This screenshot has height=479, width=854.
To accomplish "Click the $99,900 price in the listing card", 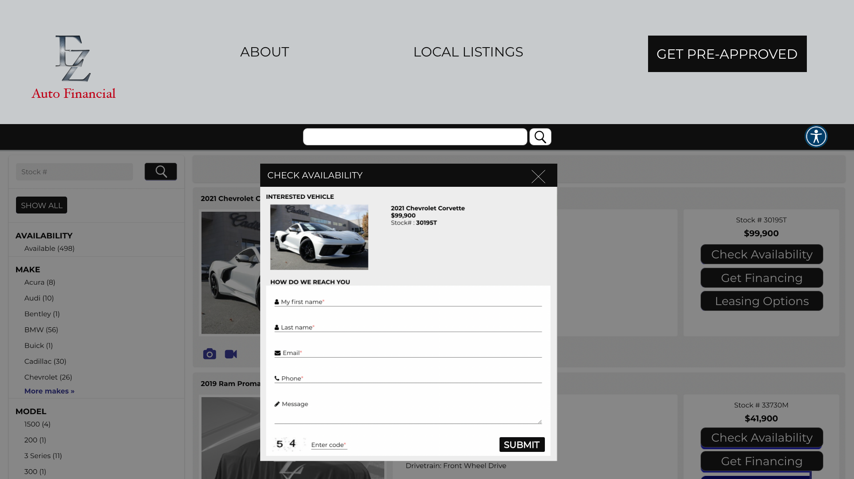I will pos(761,233).
